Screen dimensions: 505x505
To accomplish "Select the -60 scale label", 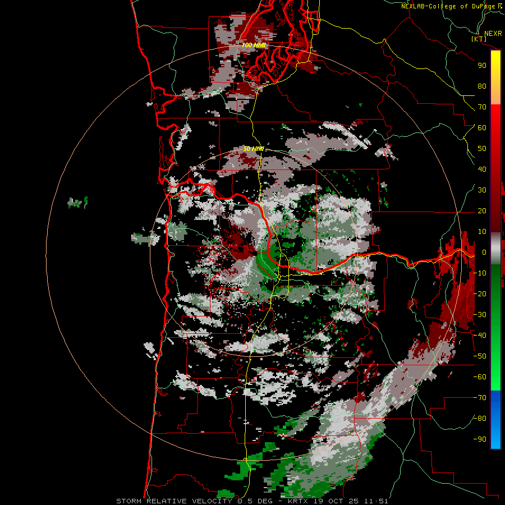I will coord(480,377).
